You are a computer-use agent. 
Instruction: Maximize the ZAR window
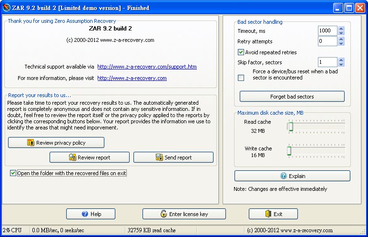(349, 8)
